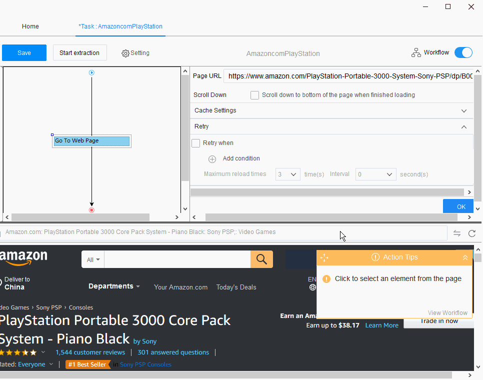Image resolution: width=483 pixels, height=380 pixels.
Task: Click the #1 Best Seller badge
Action: point(87,364)
